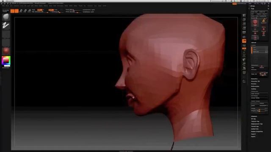Collapse the SubTool section header
The image size is (271, 152).
(x=254, y=43)
